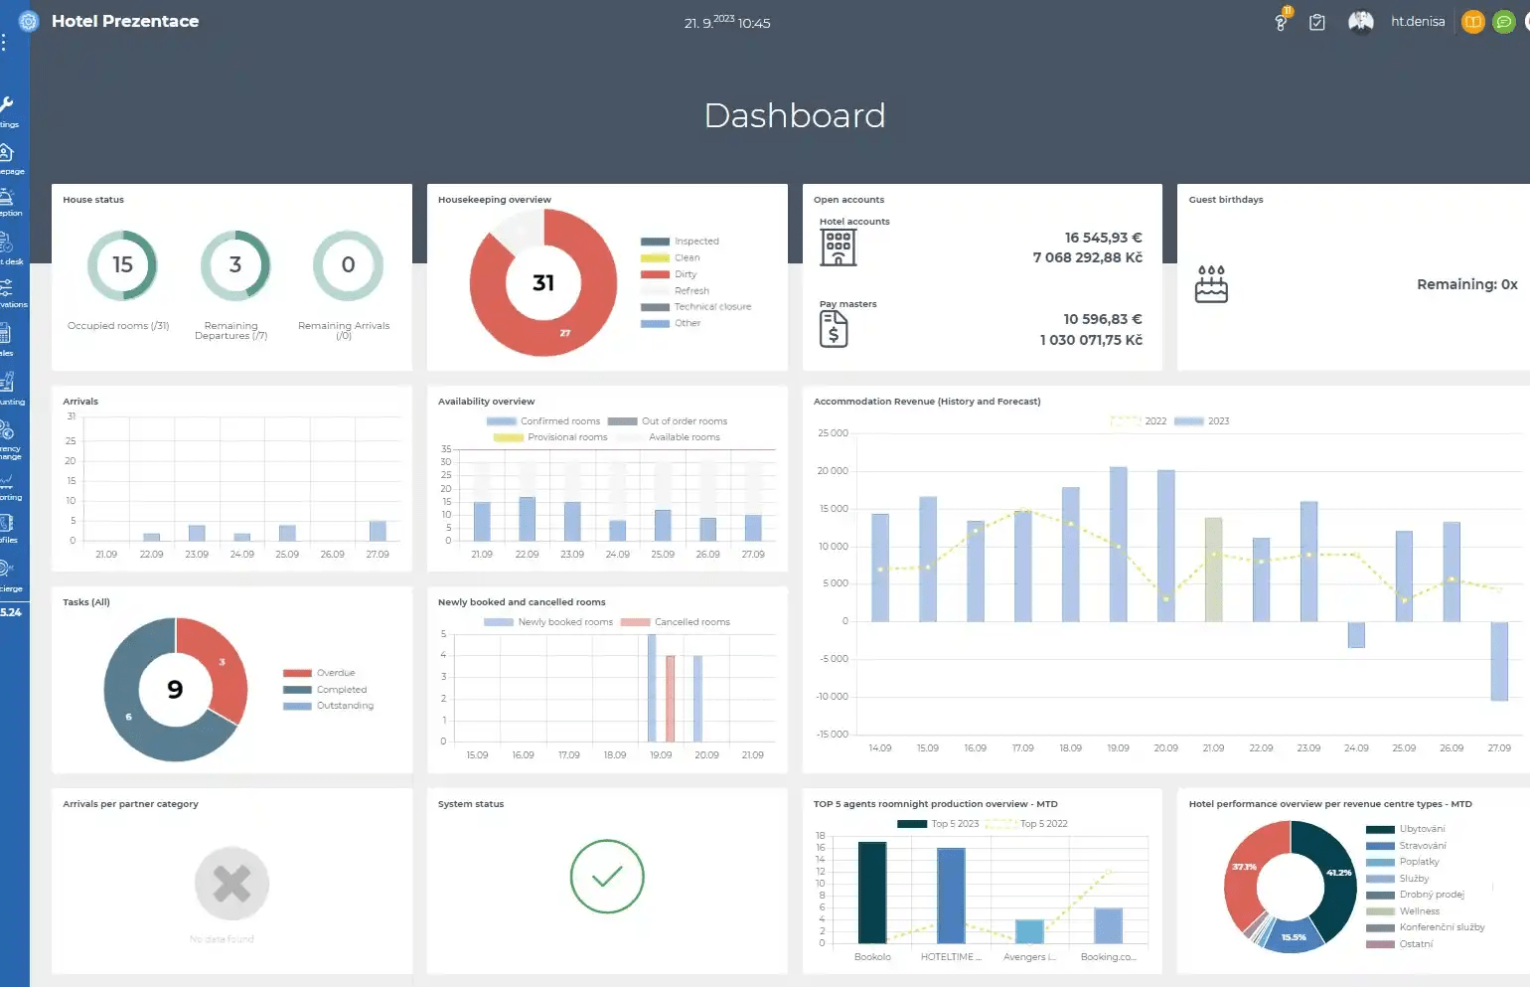Viewport: 1530px width, 987px height.
Task: Toggle Provisional rooms legend item
Action: click(x=550, y=437)
